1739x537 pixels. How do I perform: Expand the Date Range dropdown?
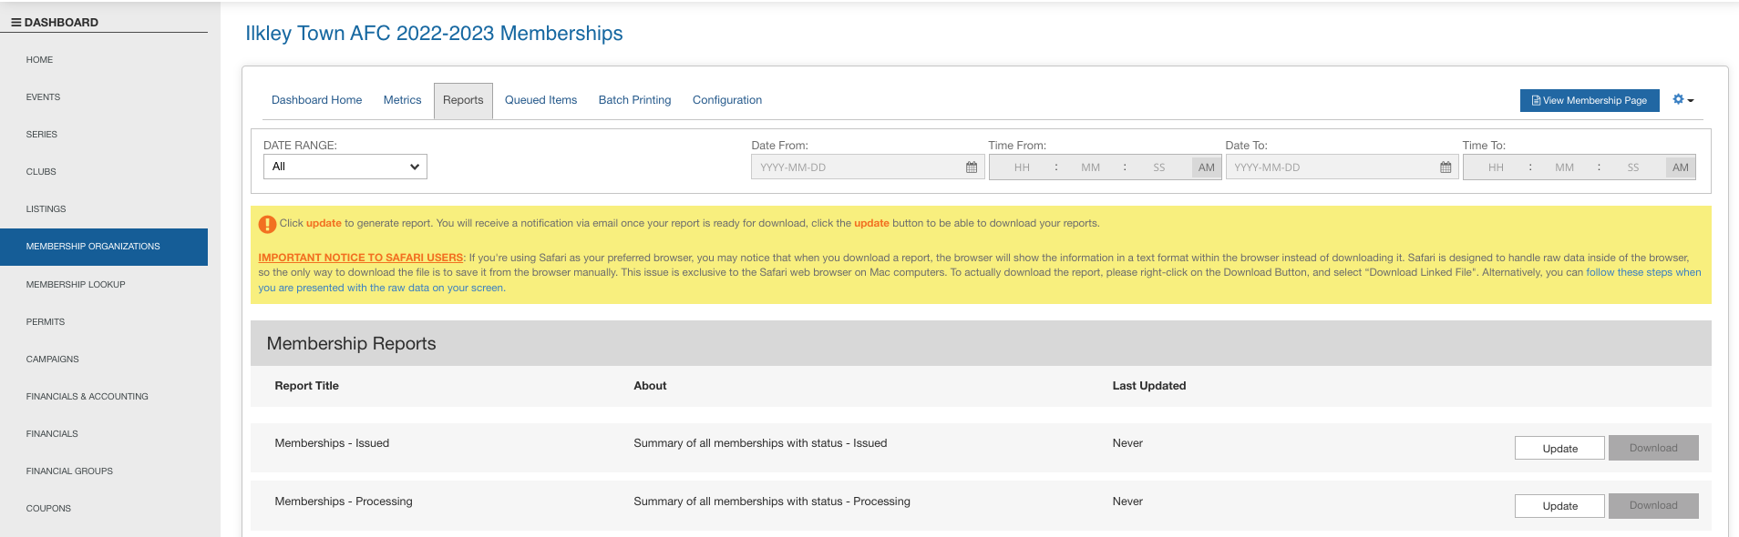click(x=345, y=167)
